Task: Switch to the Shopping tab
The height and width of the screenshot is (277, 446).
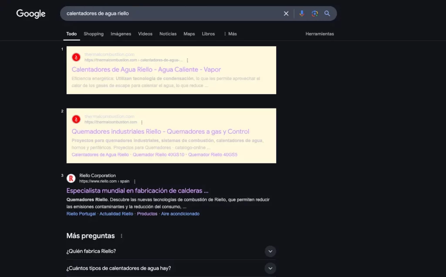Action: tap(94, 34)
